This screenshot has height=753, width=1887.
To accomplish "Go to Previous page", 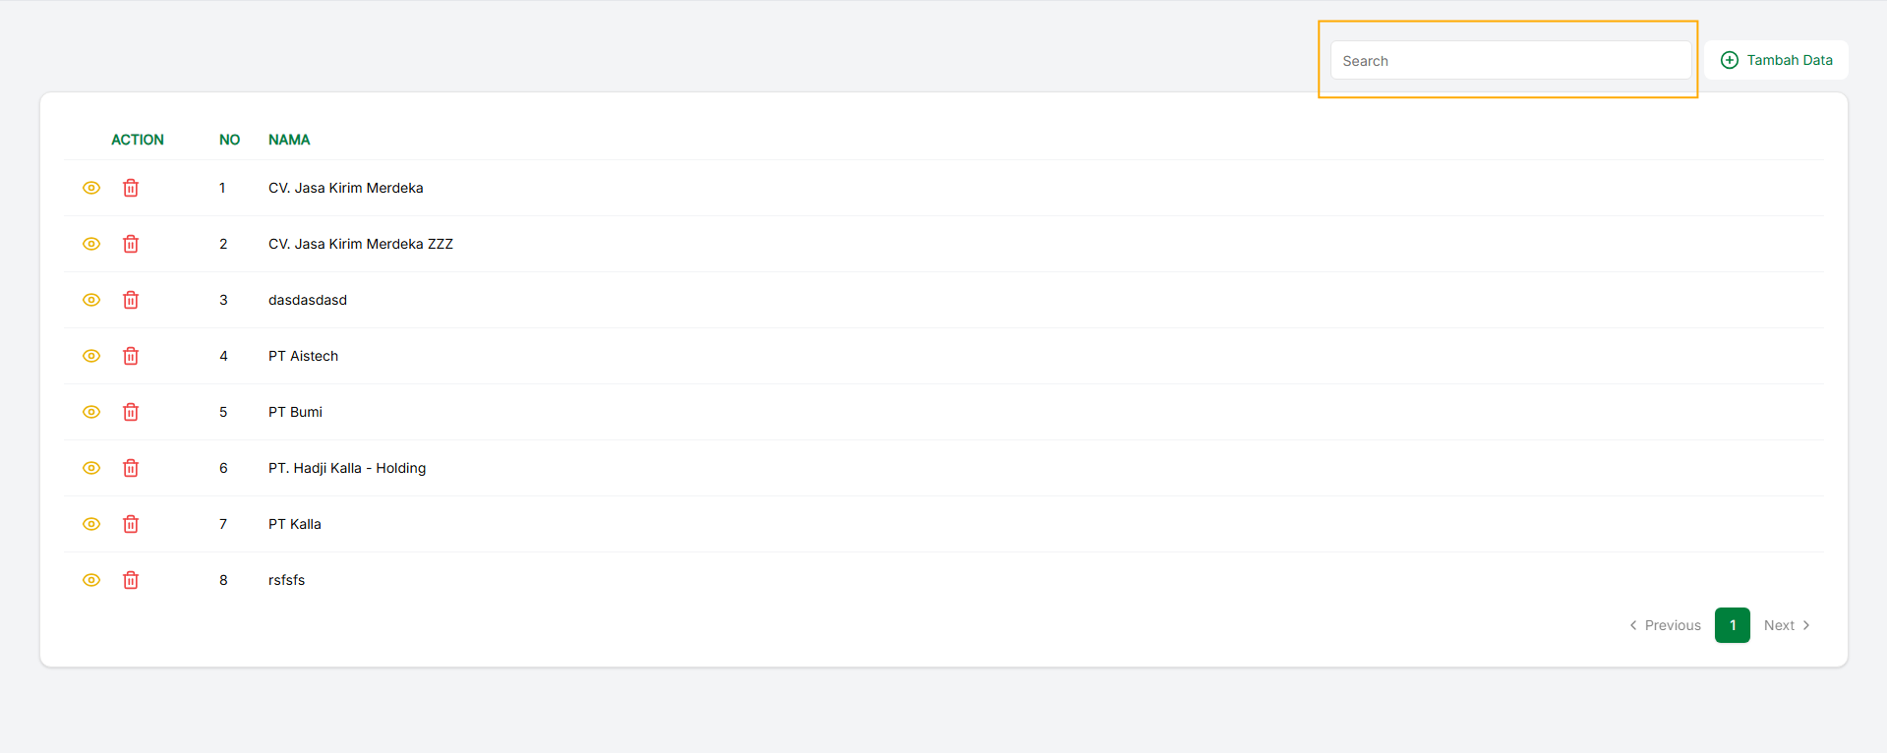I will 1665,625.
